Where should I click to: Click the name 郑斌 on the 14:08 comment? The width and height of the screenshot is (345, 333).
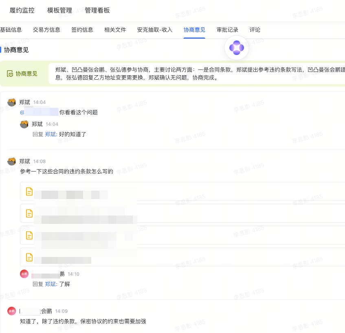24,161
